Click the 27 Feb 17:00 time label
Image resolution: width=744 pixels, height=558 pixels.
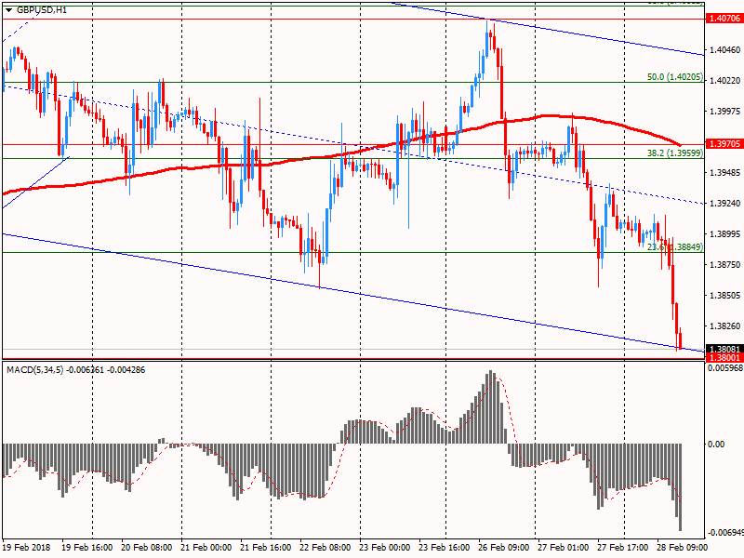(x=623, y=547)
